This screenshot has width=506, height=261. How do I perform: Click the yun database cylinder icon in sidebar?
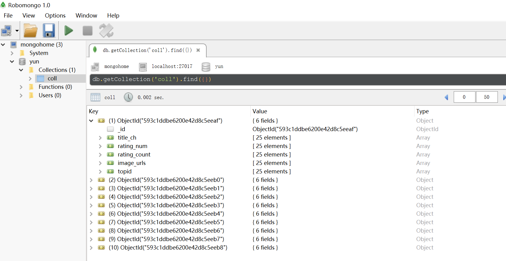click(x=22, y=62)
